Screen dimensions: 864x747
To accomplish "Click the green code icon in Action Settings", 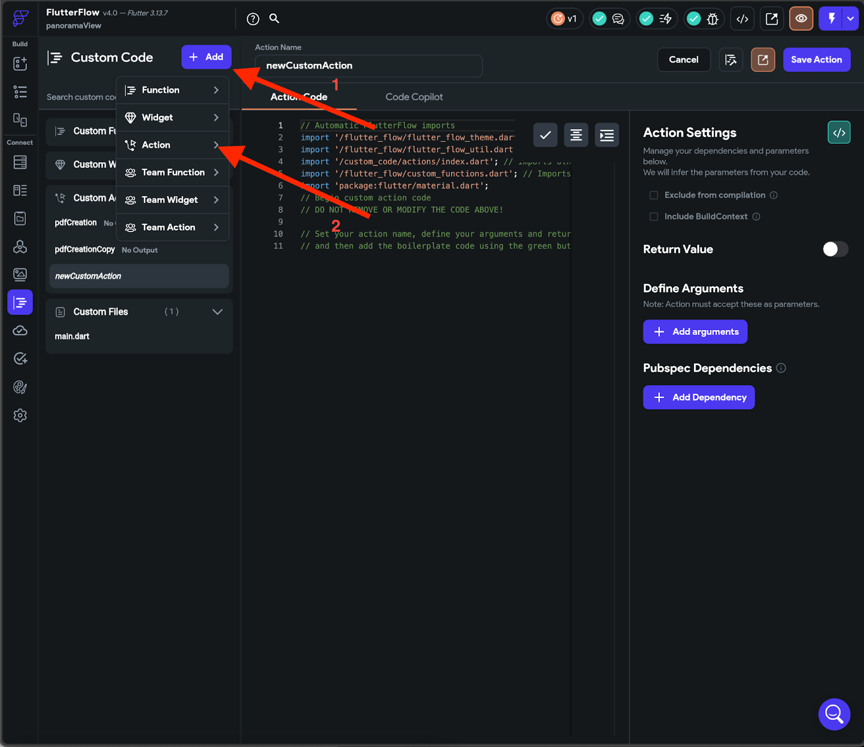I will point(839,132).
